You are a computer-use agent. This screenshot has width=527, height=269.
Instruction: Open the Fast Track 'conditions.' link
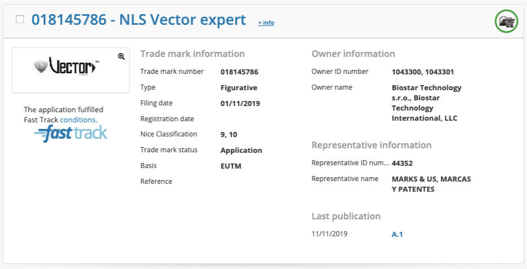[x=79, y=120]
